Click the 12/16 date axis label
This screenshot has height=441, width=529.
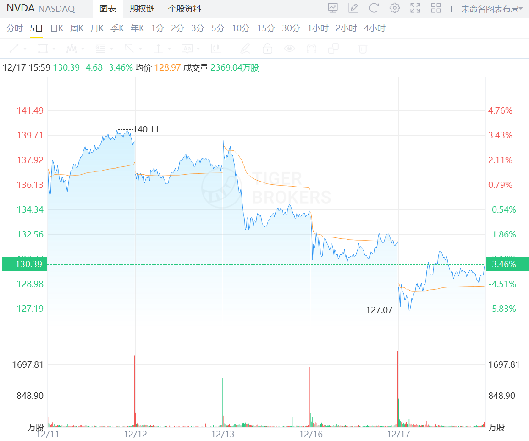tap(311, 434)
